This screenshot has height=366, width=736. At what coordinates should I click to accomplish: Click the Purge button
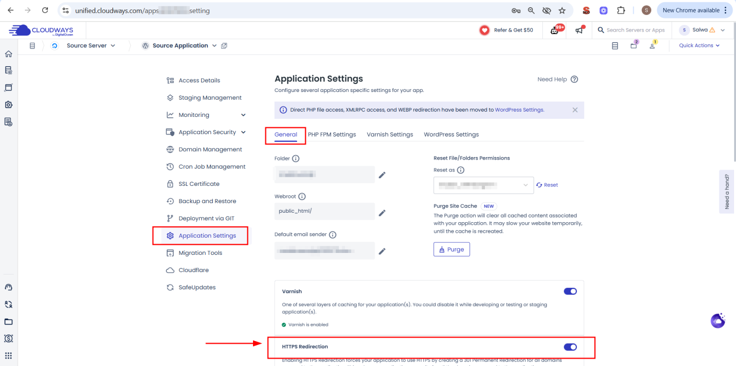coord(452,250)
